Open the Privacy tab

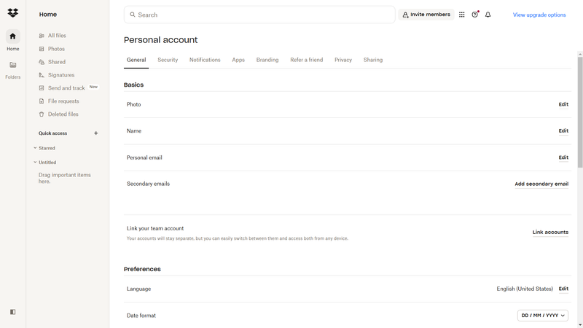point(343,60)
